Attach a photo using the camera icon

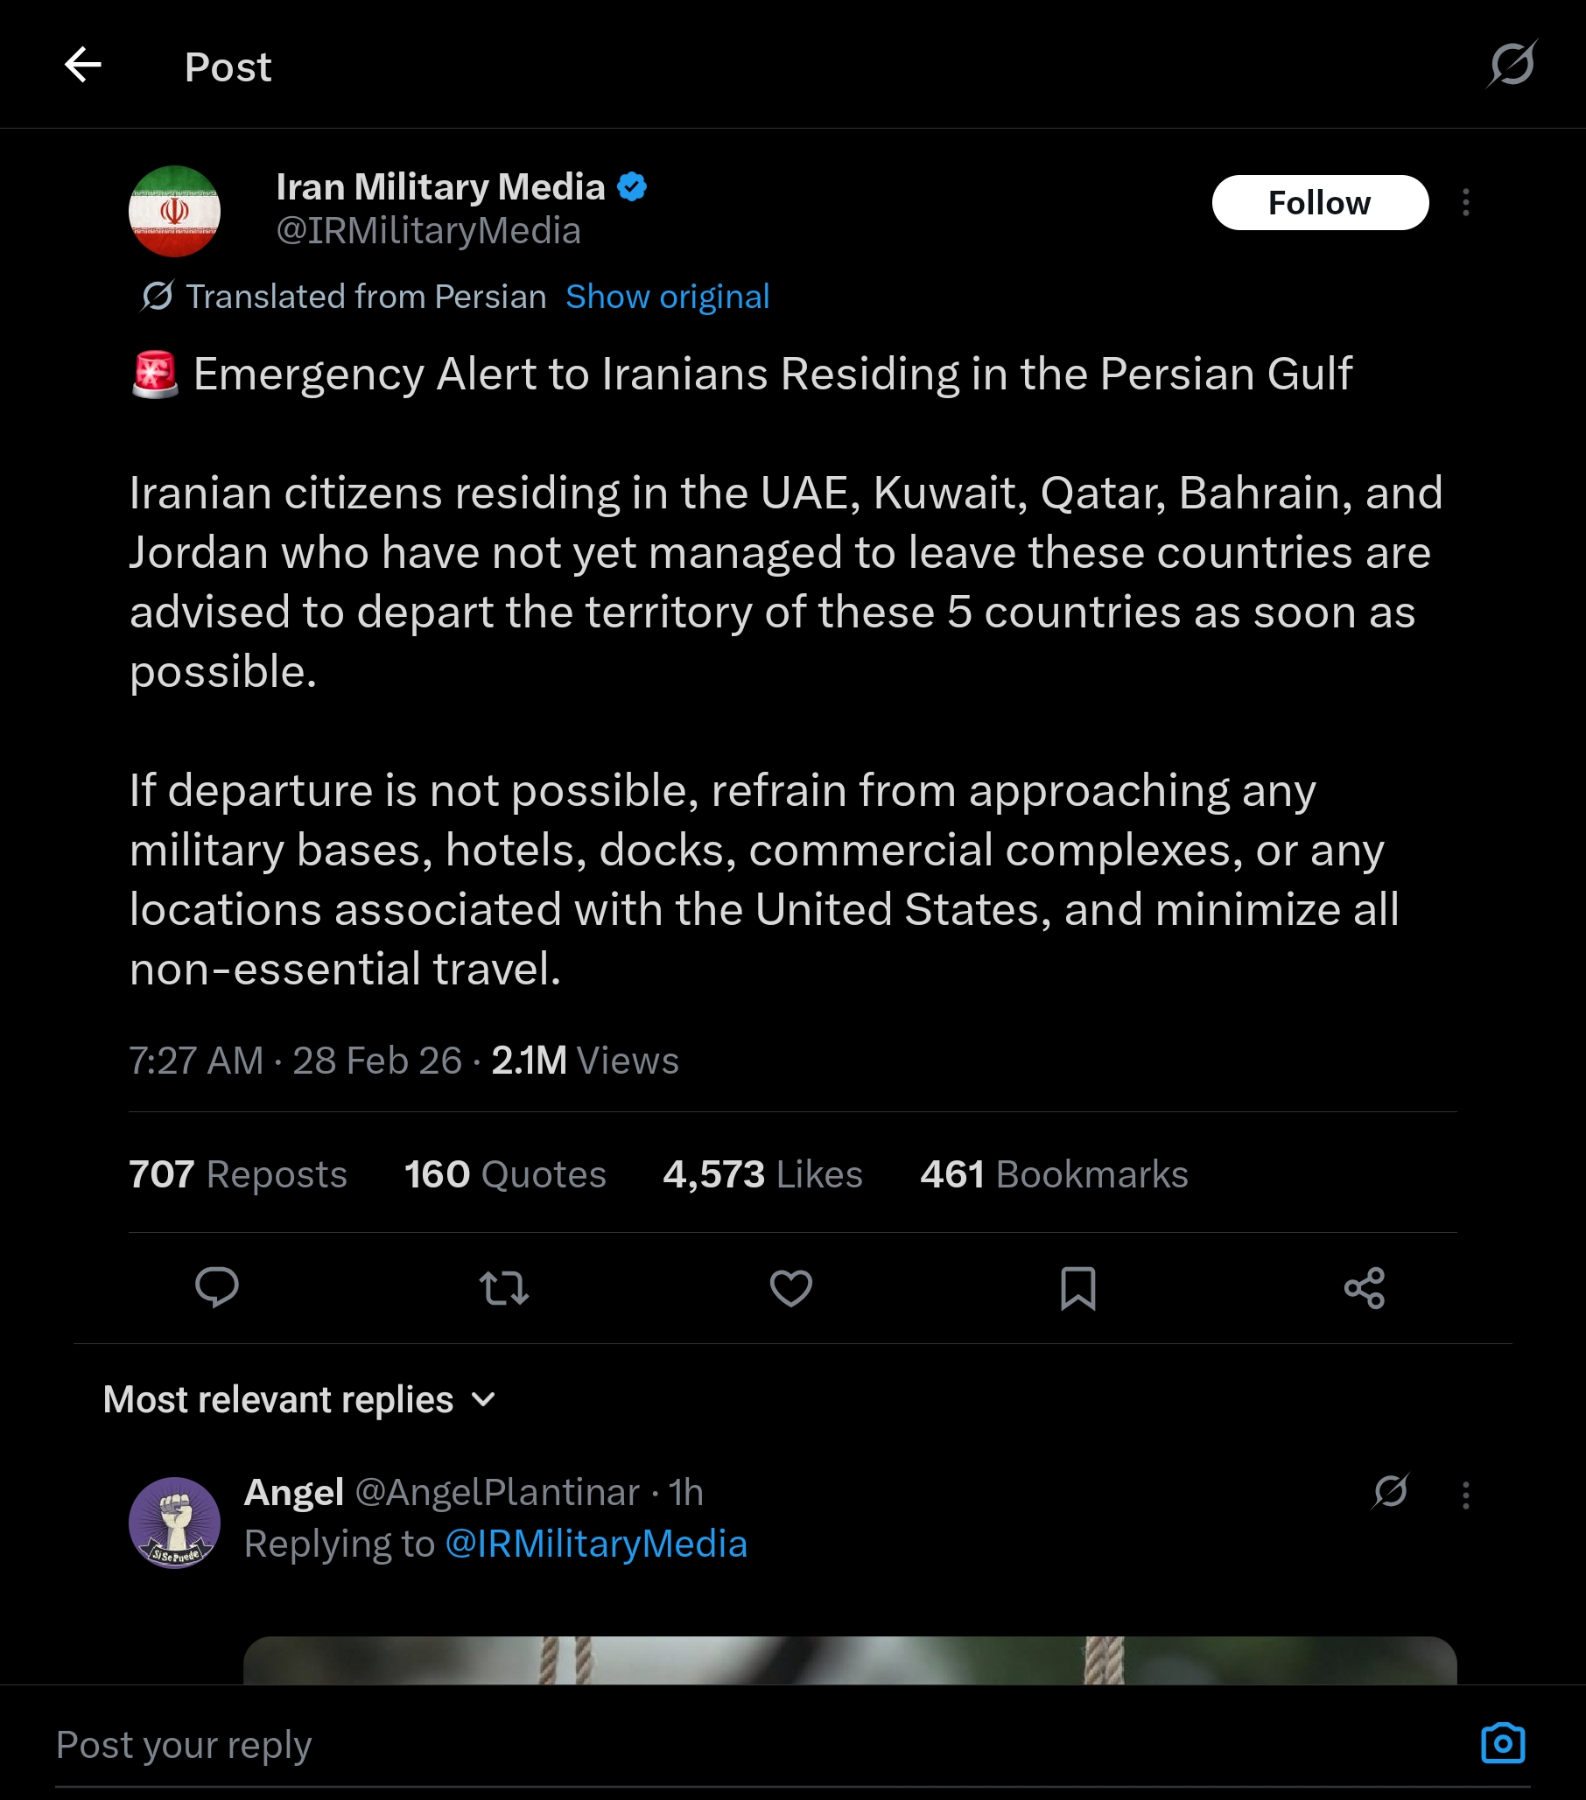click(x=1502, y=1744)
